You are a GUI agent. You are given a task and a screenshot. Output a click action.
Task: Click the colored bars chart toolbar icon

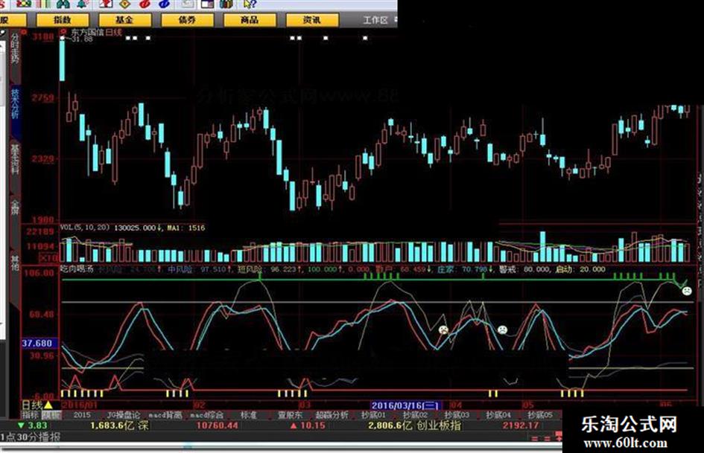(x=43, y=4)
